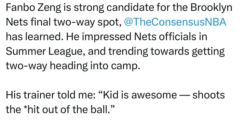Click the word "camp." ending first paragraph

click(x=125, y=66)
